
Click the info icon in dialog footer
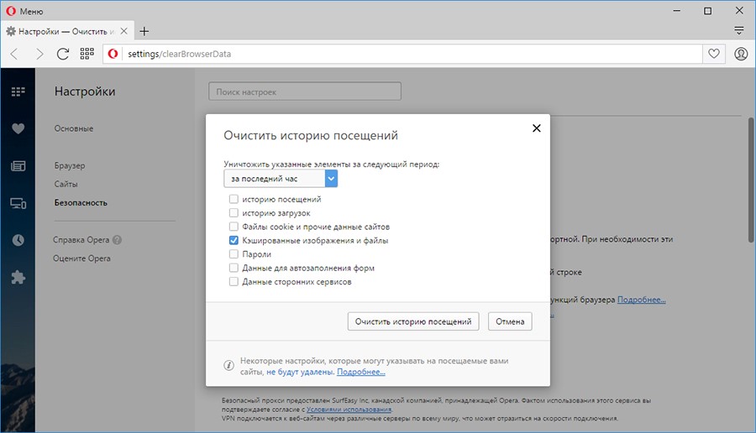(x=228, y=366)
